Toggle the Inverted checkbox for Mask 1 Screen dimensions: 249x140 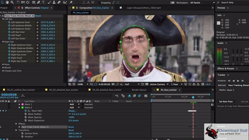pos(83,104)
